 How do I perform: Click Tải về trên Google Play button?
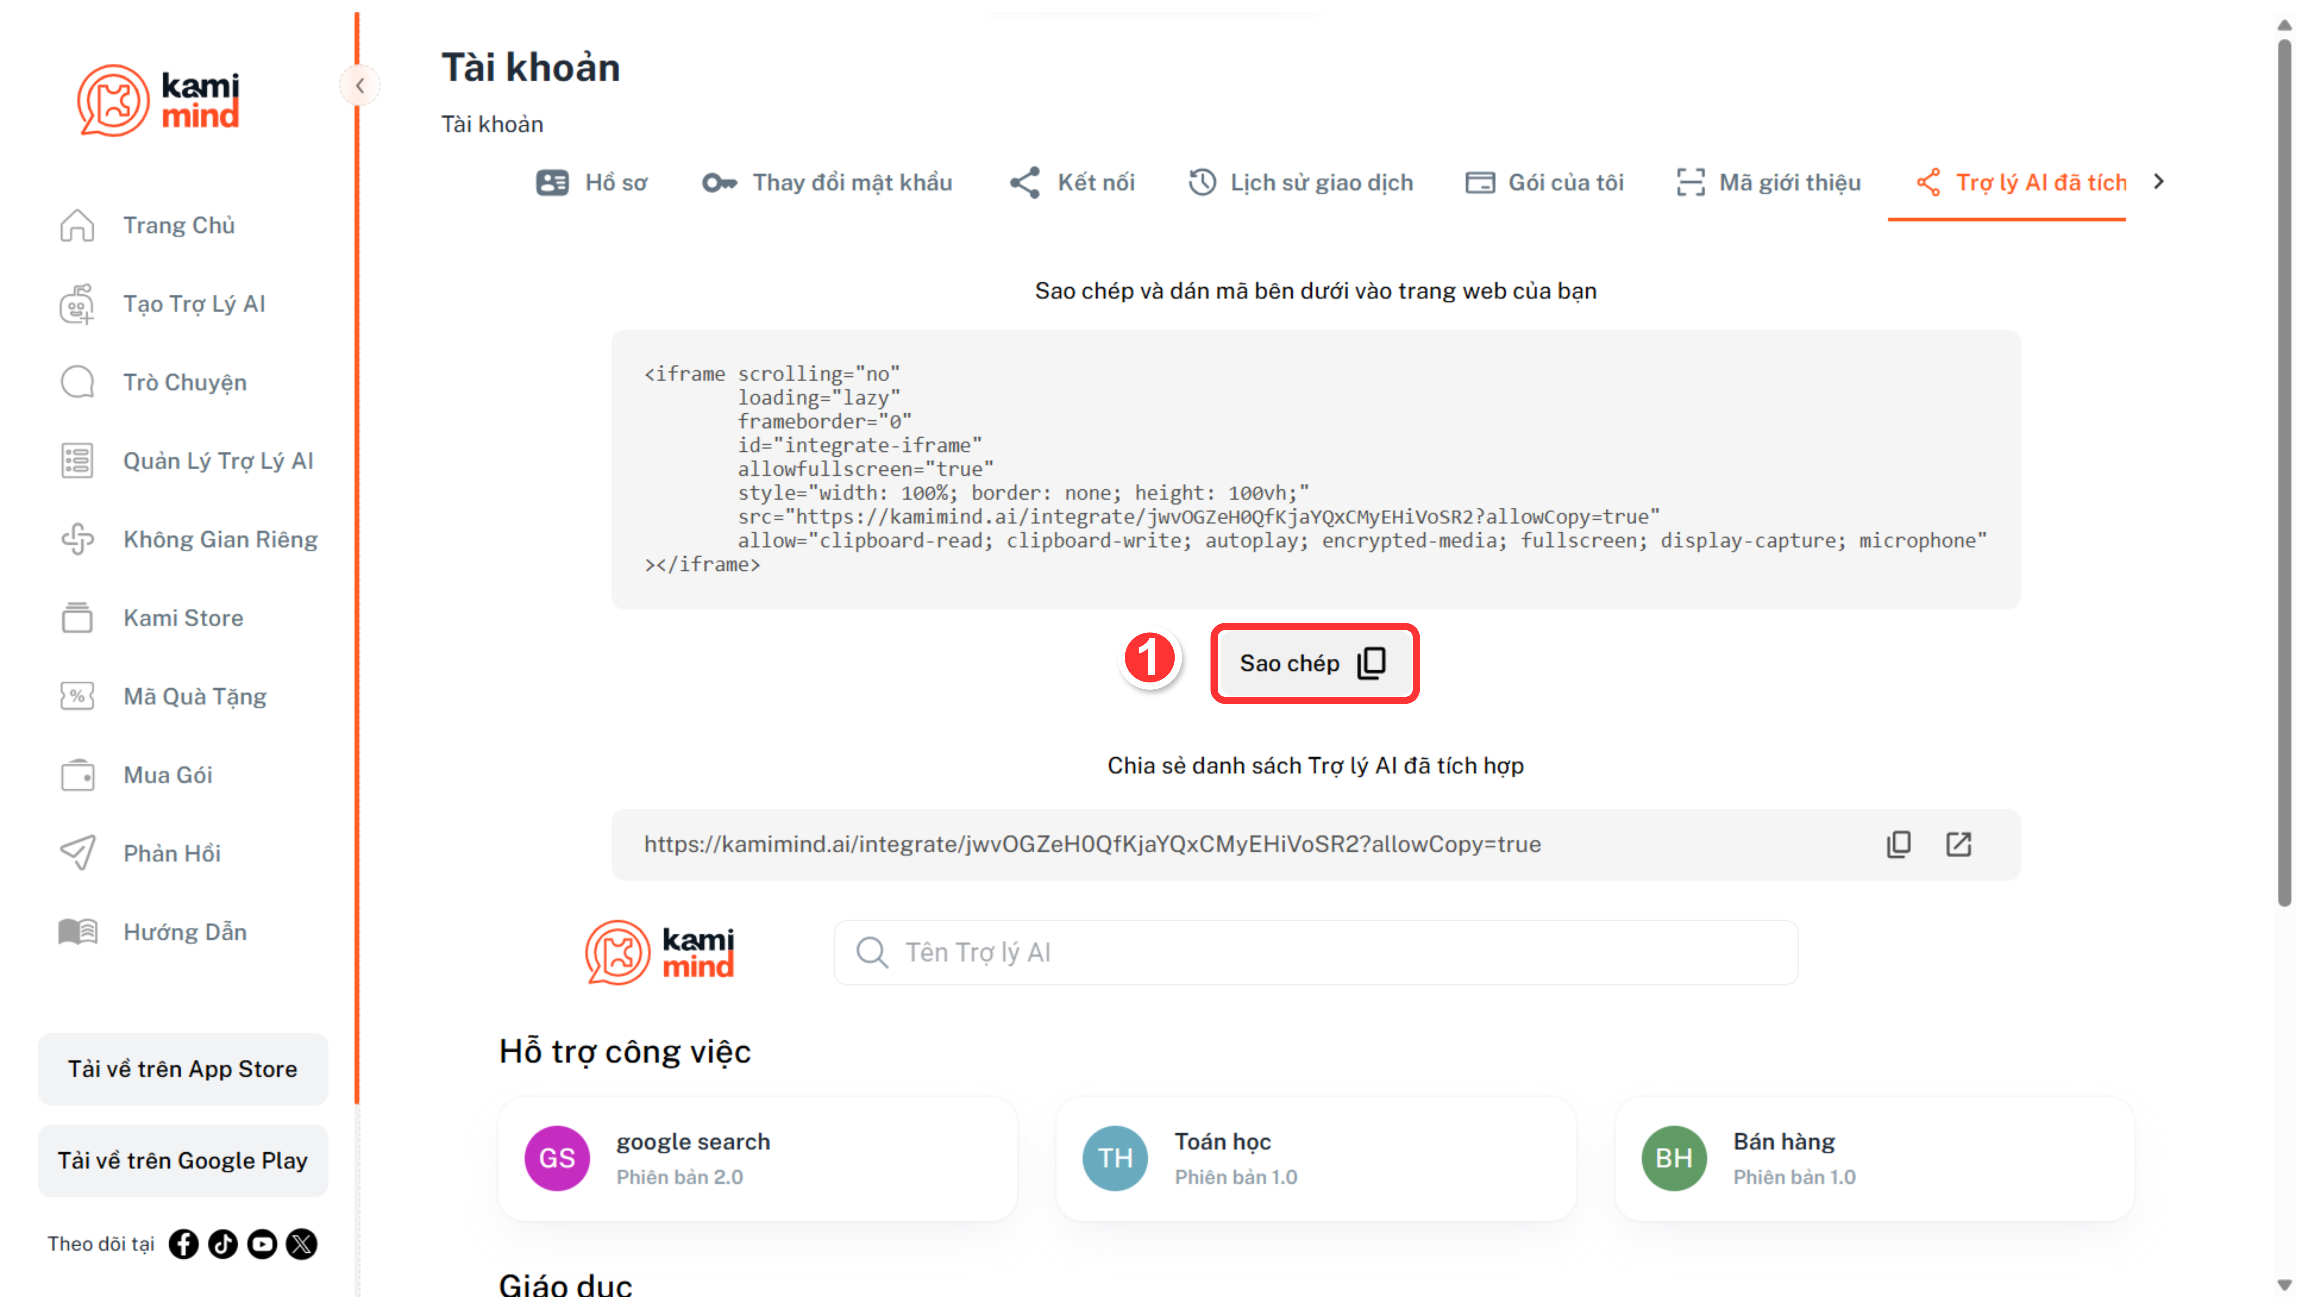[182, 1161]
